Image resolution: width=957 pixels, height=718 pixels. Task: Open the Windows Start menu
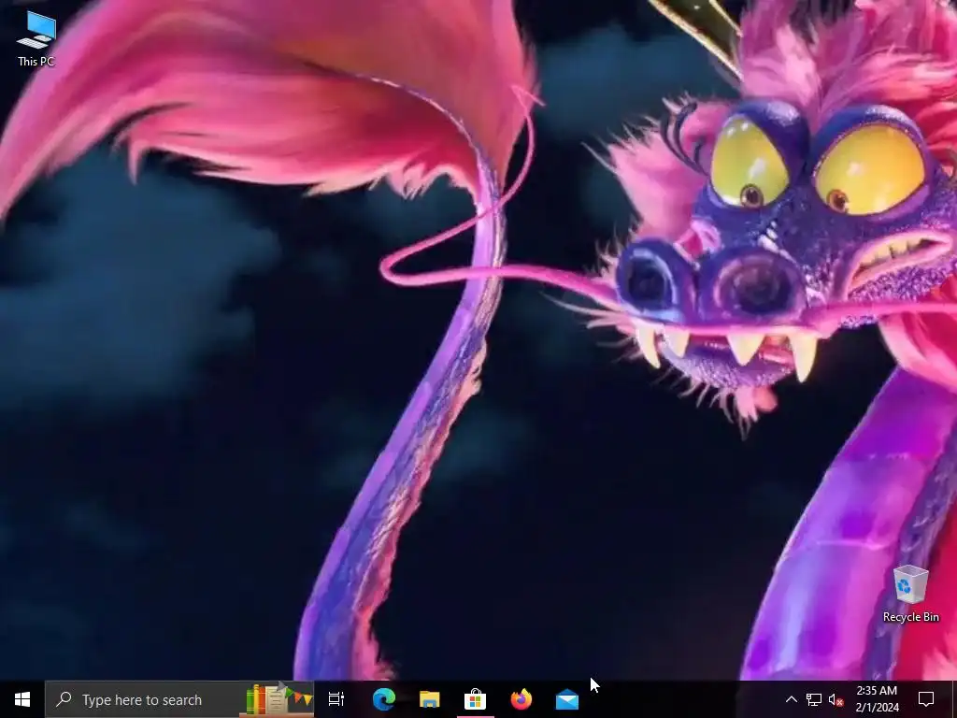22,699
